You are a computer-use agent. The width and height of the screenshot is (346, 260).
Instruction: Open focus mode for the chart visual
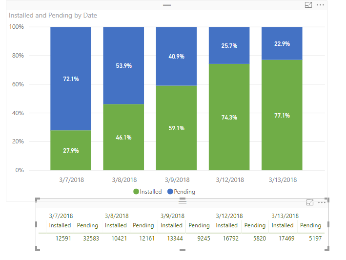point(308,5)
